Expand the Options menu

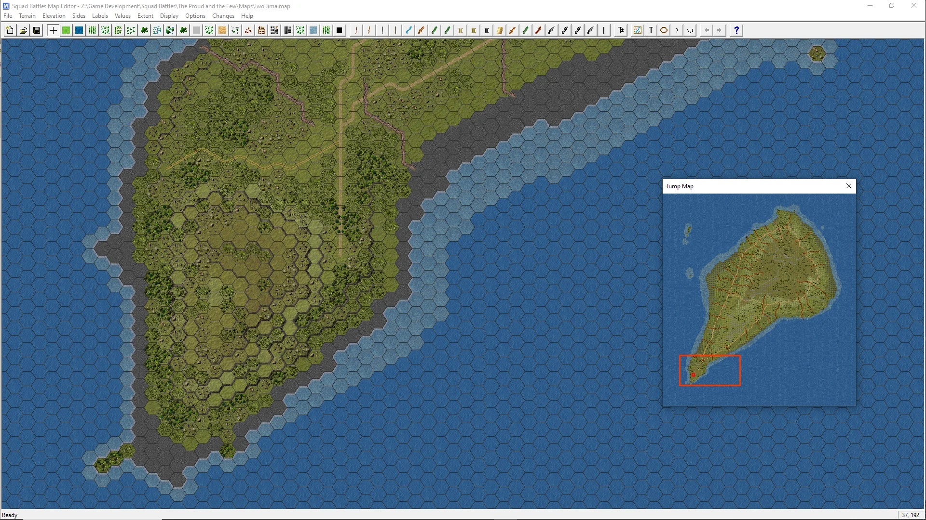195,16
